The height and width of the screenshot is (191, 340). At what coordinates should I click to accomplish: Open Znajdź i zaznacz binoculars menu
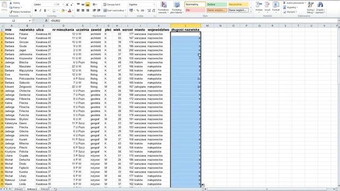(320, 7)
